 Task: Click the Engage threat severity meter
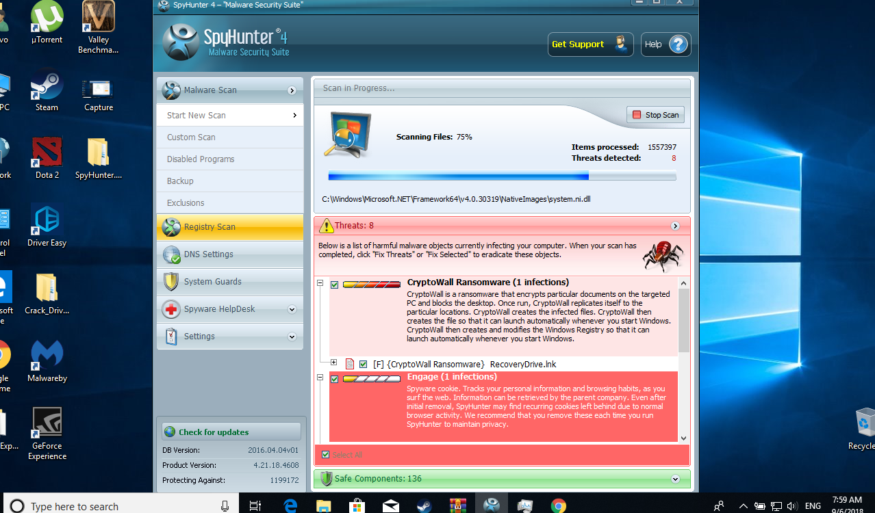(x=372, y=379)
